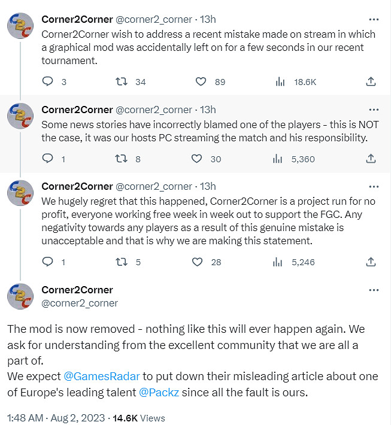Open more options menu on first tweet
The height and width of the screenshot is (425, 391).
click(x=374, y=19)
